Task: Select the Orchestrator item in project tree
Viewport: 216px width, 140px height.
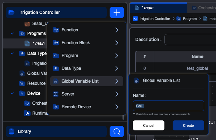Action: click(25, 103)
